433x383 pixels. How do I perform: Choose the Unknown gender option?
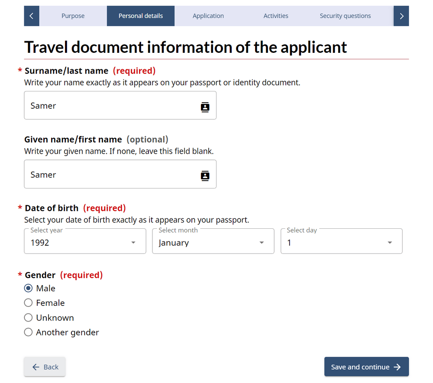29,318
